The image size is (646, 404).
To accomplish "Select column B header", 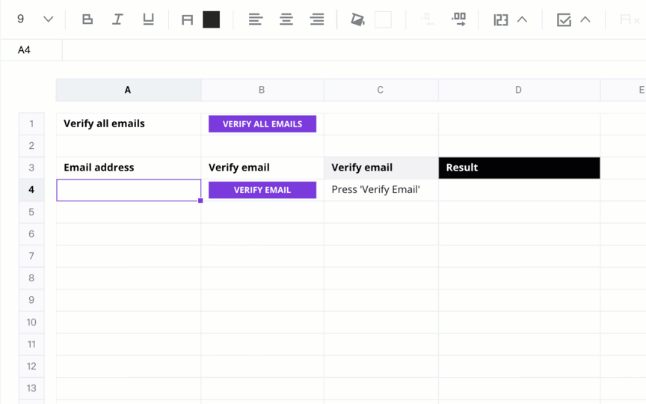I will [x=262, y=90].
